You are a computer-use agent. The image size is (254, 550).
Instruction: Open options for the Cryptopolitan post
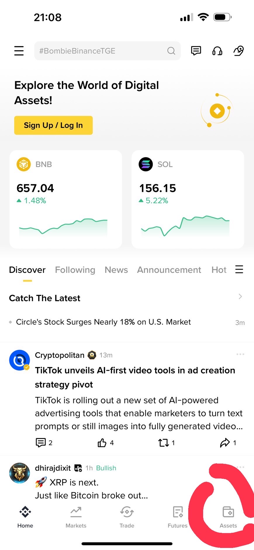pos(240,354)
